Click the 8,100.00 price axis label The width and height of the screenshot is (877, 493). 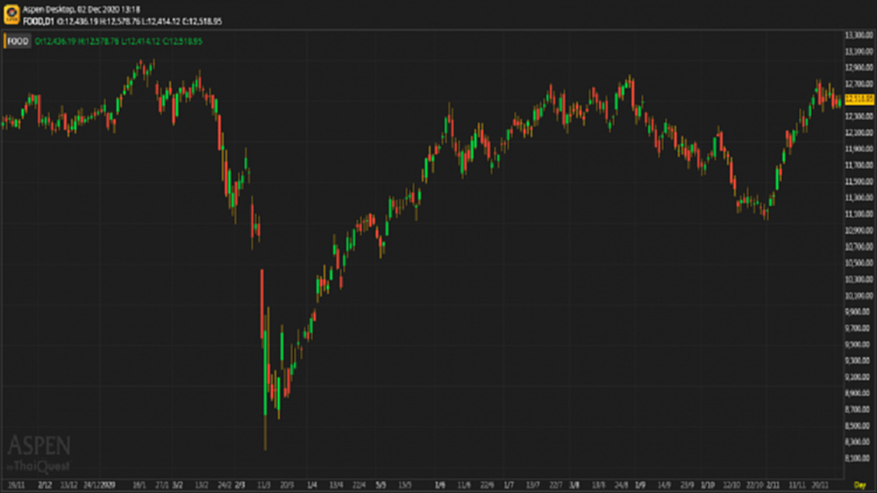tap(859, 458)
